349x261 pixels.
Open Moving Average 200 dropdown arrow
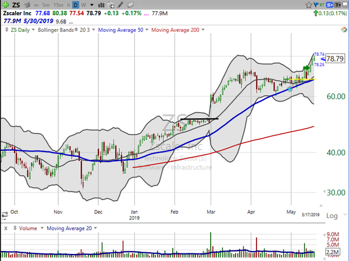pos(203,30)
